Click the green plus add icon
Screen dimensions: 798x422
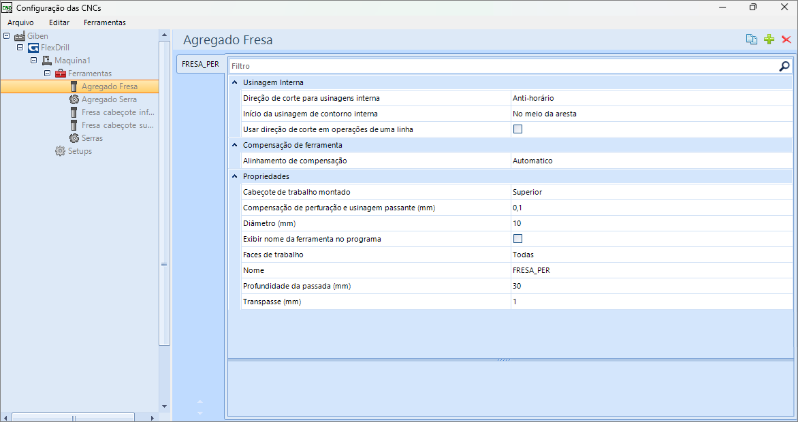click(769, 39)
